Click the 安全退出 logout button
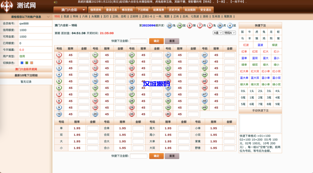Screen dimensions: 313x173 pos(207,10)
